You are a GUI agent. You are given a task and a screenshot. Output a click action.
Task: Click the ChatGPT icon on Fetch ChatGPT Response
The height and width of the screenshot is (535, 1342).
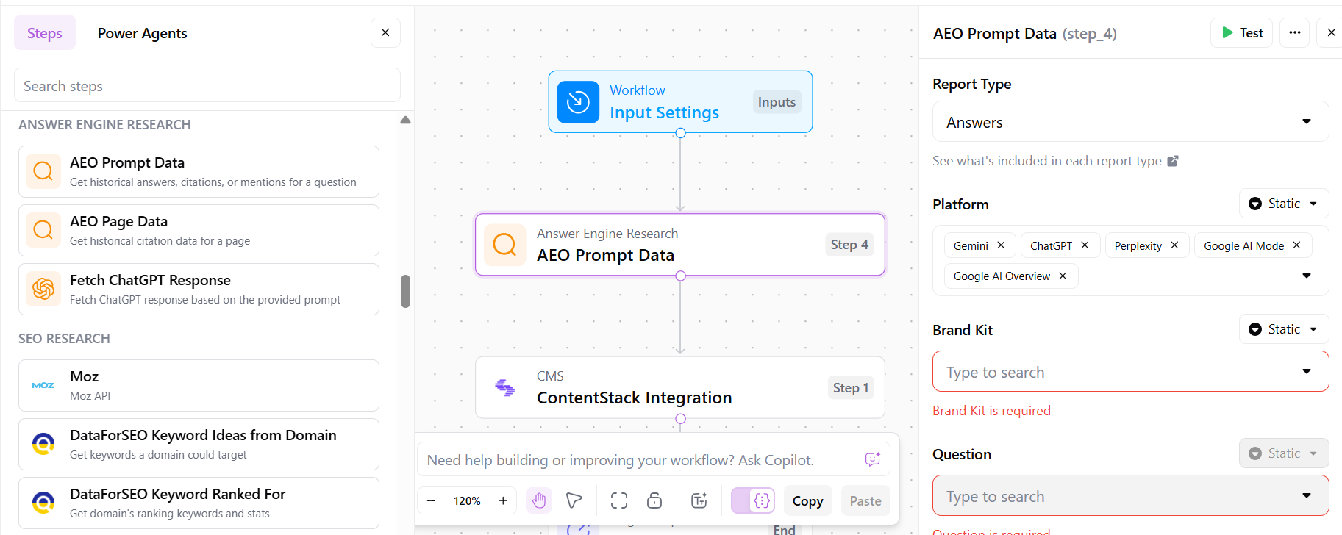(43, 289)
